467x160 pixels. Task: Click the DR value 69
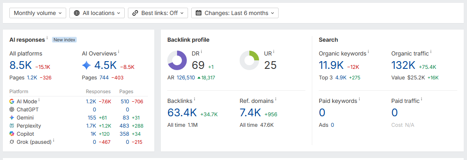tap(198, 65)
